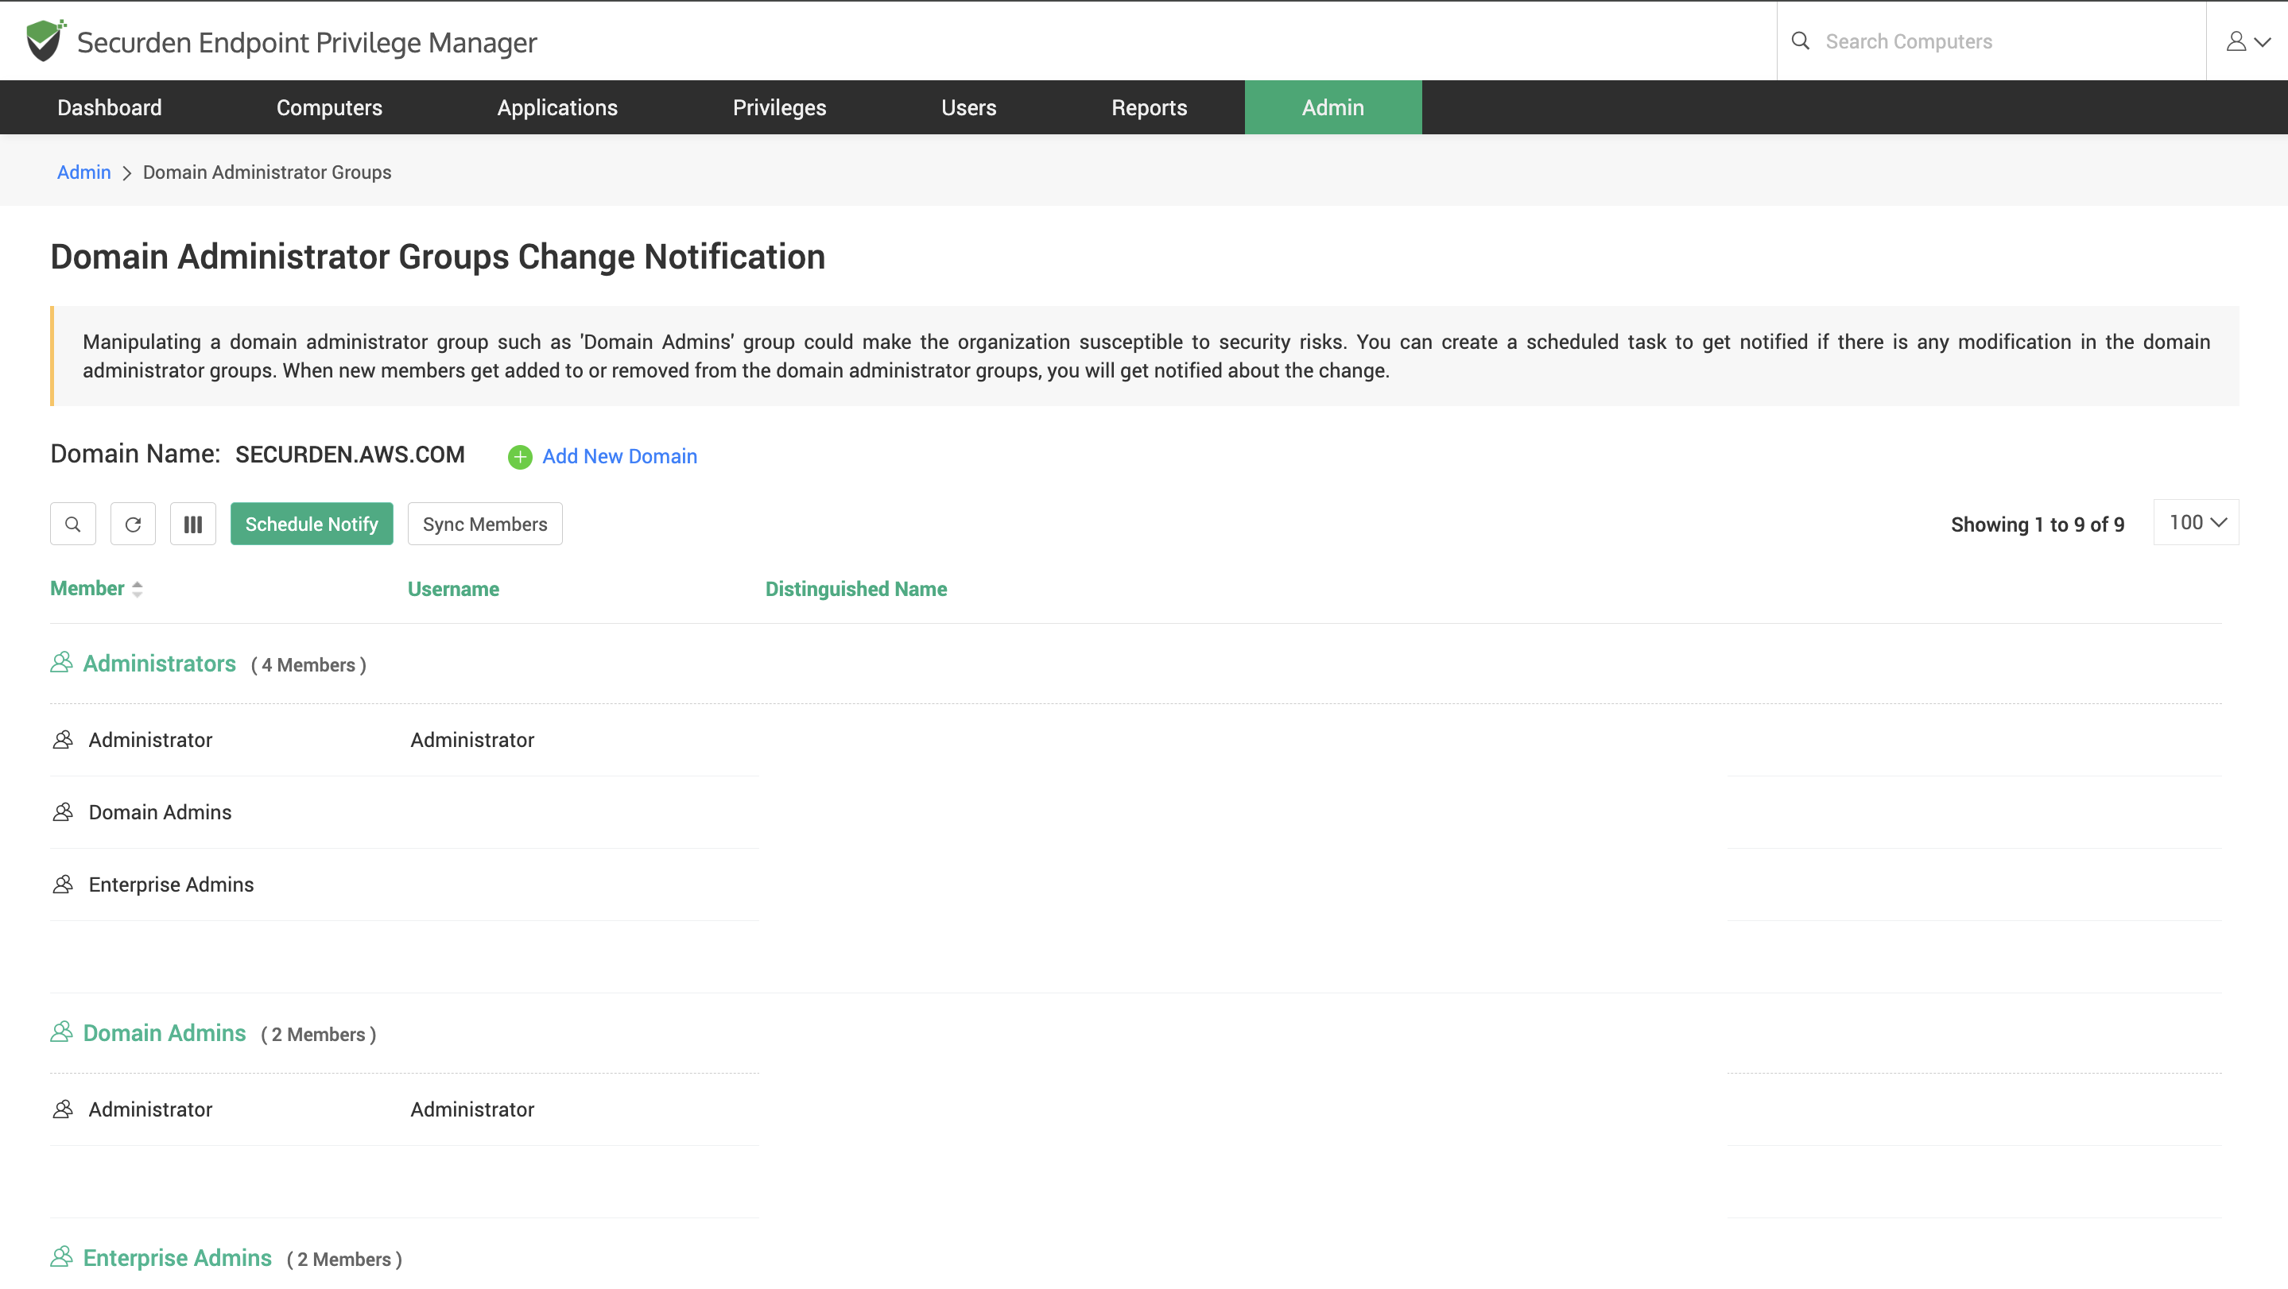Go to the Computers tab
Image resolution: width=2288 pixels, height=1289 pixels.
(x=329, y=107)
